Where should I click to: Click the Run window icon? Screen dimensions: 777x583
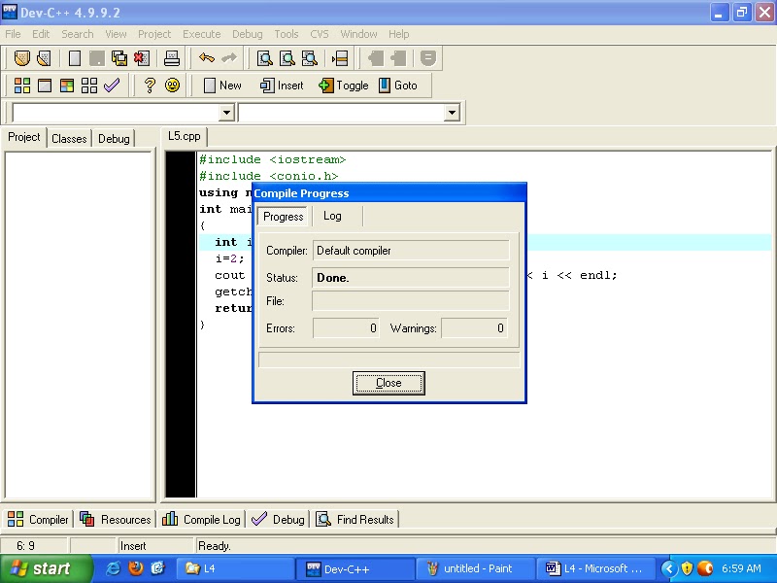[x=45, y=86]
